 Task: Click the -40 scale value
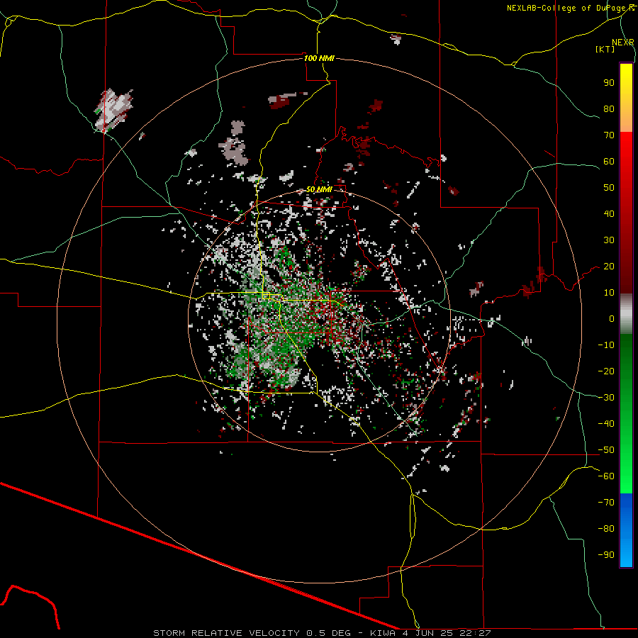(x=606, y=424)
